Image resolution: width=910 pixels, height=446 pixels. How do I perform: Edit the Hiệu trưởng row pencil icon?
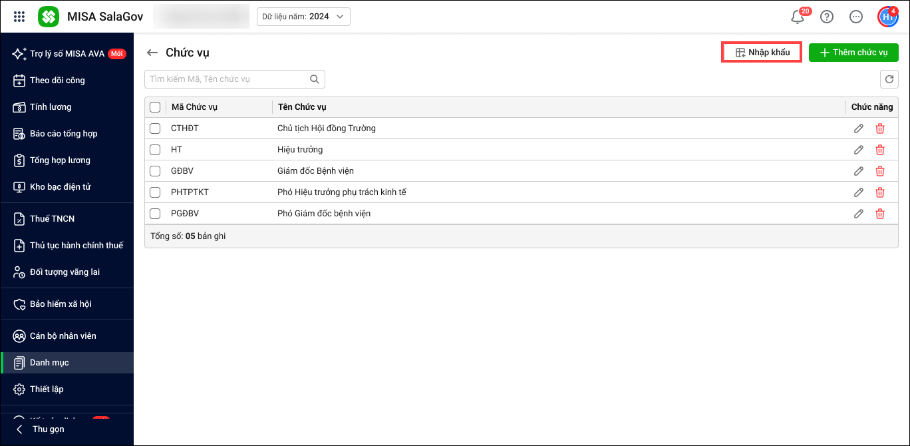[x=859, y=150]
